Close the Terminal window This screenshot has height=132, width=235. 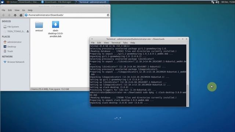[x=187, y=39]
